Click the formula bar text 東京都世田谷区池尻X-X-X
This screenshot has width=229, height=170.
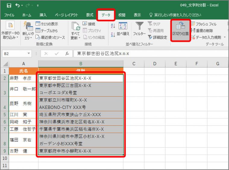103,54
